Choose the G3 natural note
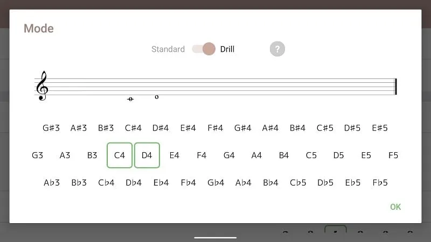Screen dimensions: 431x242 click(x=37, y=155)
